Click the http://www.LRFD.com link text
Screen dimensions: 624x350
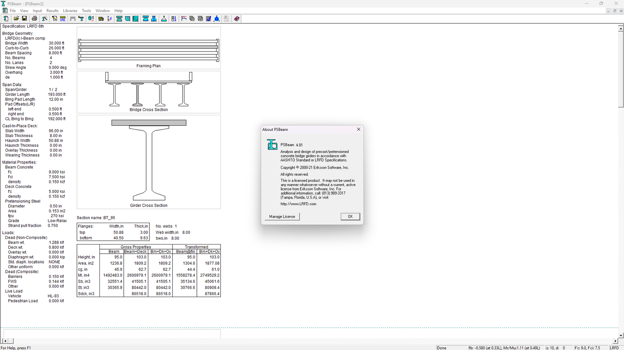(298, 204)
